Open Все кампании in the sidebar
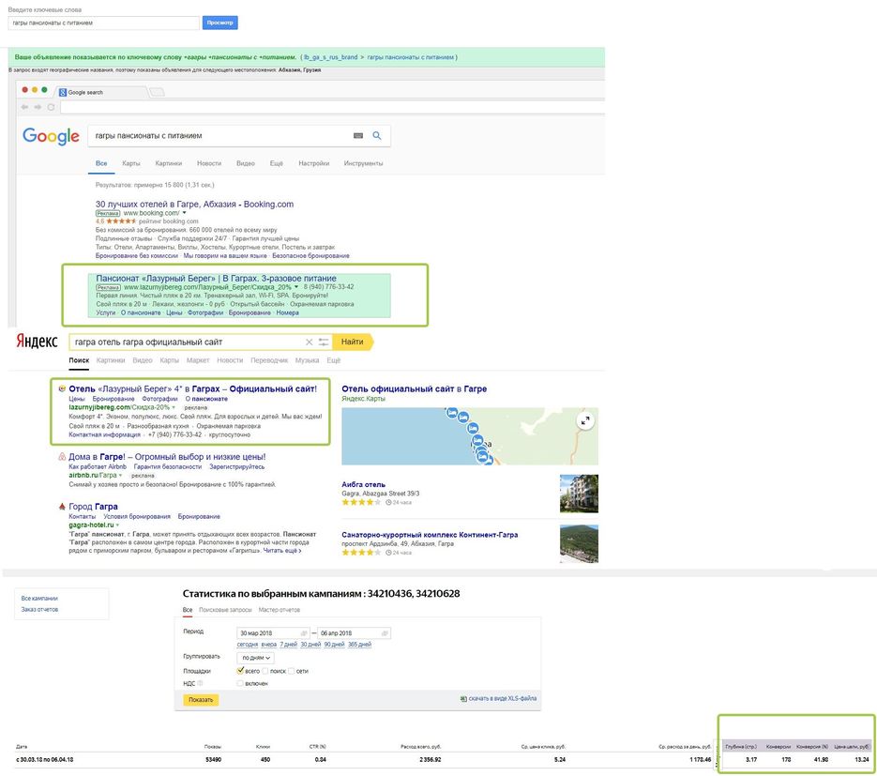The width and height of the screenshot is (877, 776). click(39, 598)
